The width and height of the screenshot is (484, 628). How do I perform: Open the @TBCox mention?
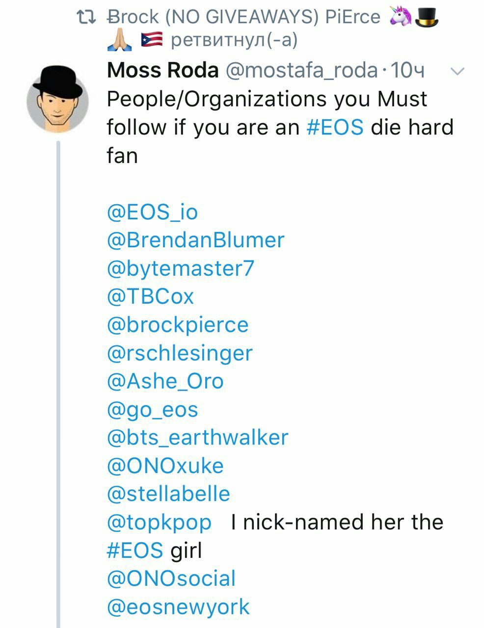coord(150,297)
